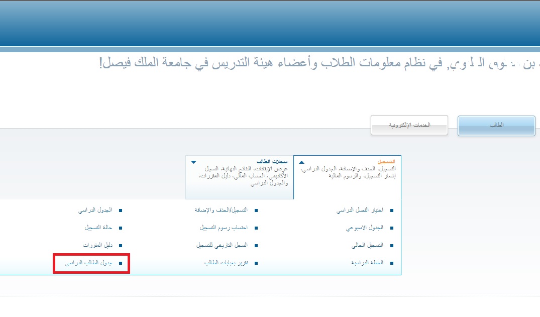Go to التسجيل الحالي
Screen dimensions: 540x317
point(367,245)
